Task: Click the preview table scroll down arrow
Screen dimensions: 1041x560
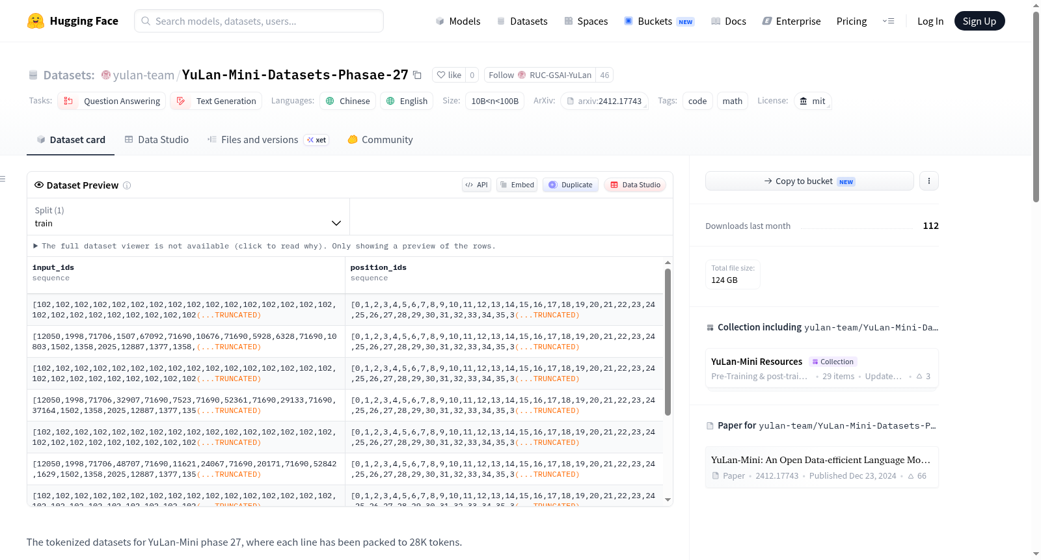Action: (668, 500)
